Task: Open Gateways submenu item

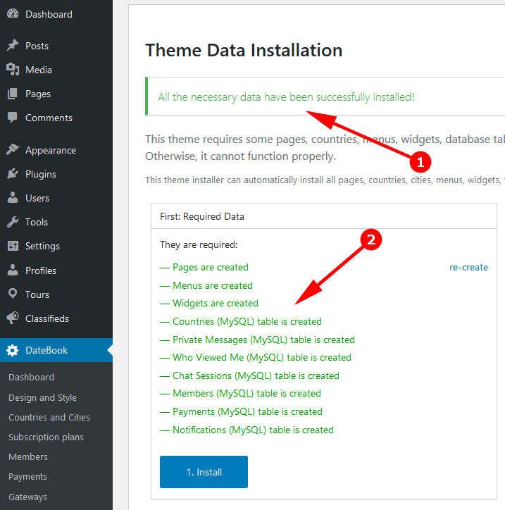Action: coord(27,497)
